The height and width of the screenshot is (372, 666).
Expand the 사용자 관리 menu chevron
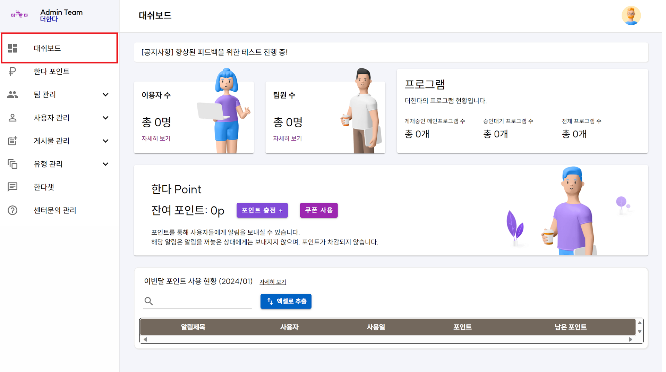106,118
